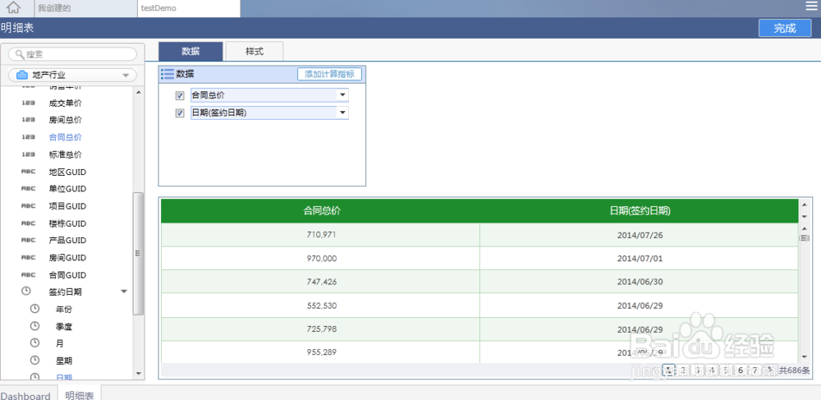Click numeric type icon for 合同总价
The height and width of the screenshot is (400, 821).
pos(28,137)
